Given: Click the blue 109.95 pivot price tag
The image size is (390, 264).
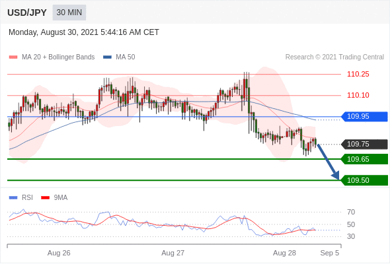Looking at the screenshot, I should 364,116.
